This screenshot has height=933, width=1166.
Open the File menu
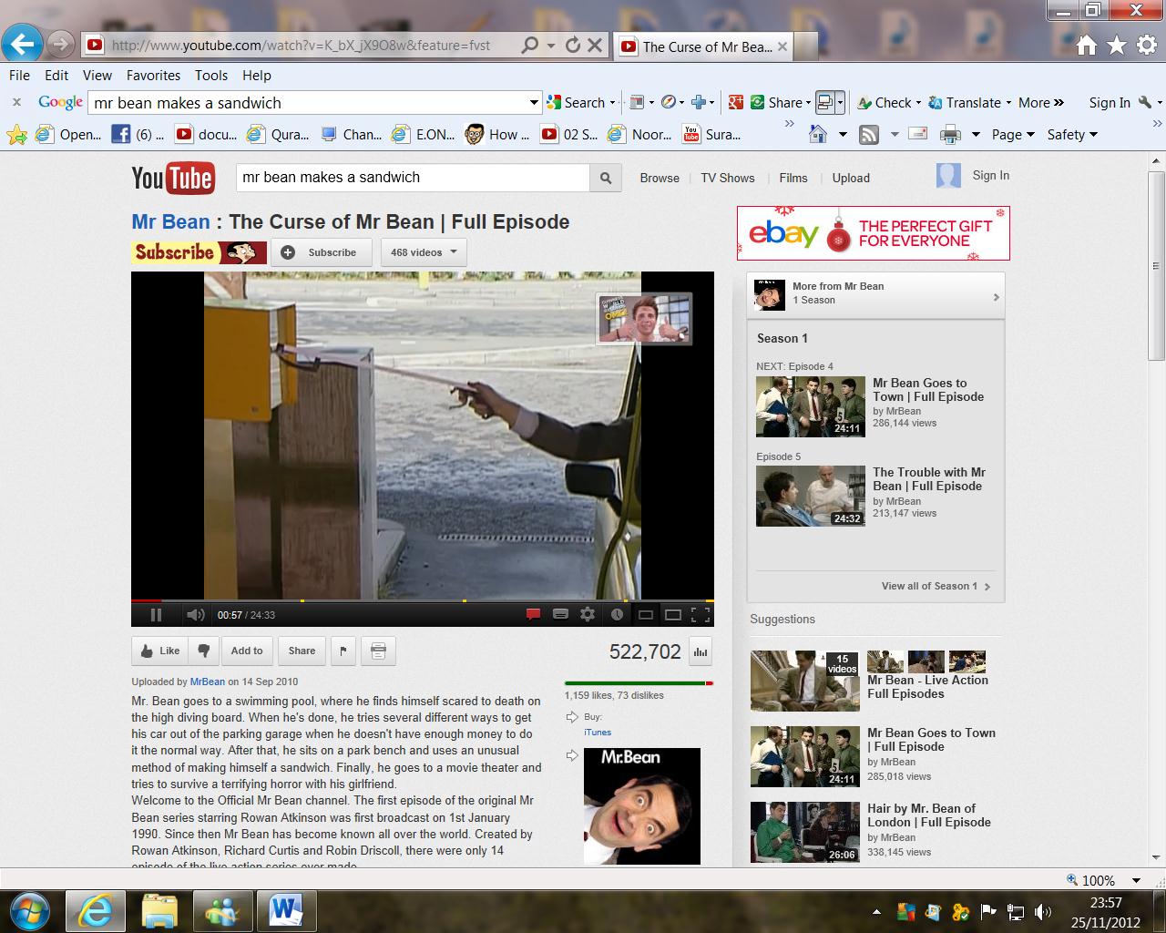click(19, 76)
